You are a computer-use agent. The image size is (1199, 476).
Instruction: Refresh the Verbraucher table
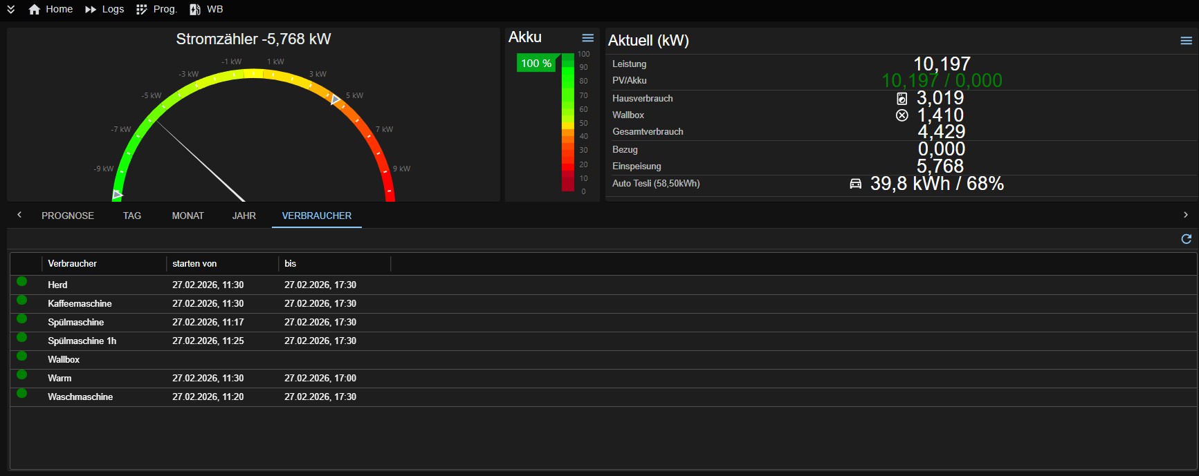[x=1186, y=239]
